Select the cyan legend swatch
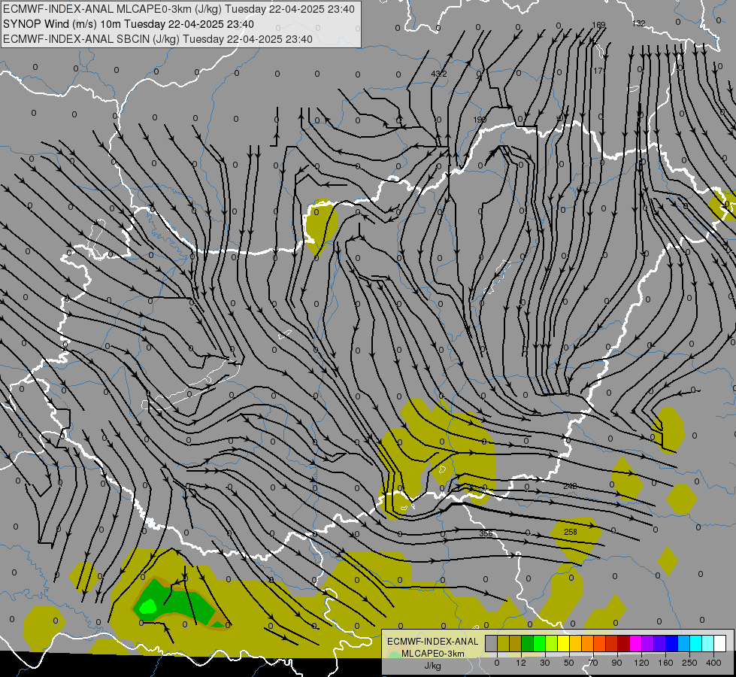 click(696, 643)
